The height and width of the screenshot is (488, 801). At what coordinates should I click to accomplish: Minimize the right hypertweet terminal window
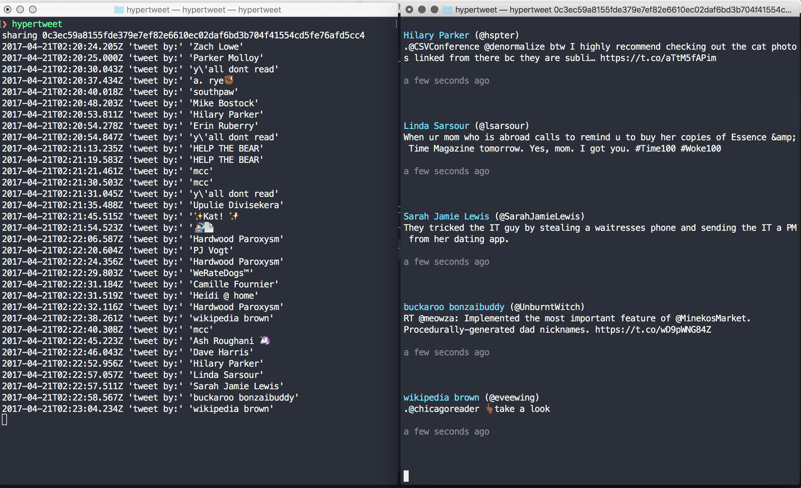pyautogui.click(x=422, y=9)
